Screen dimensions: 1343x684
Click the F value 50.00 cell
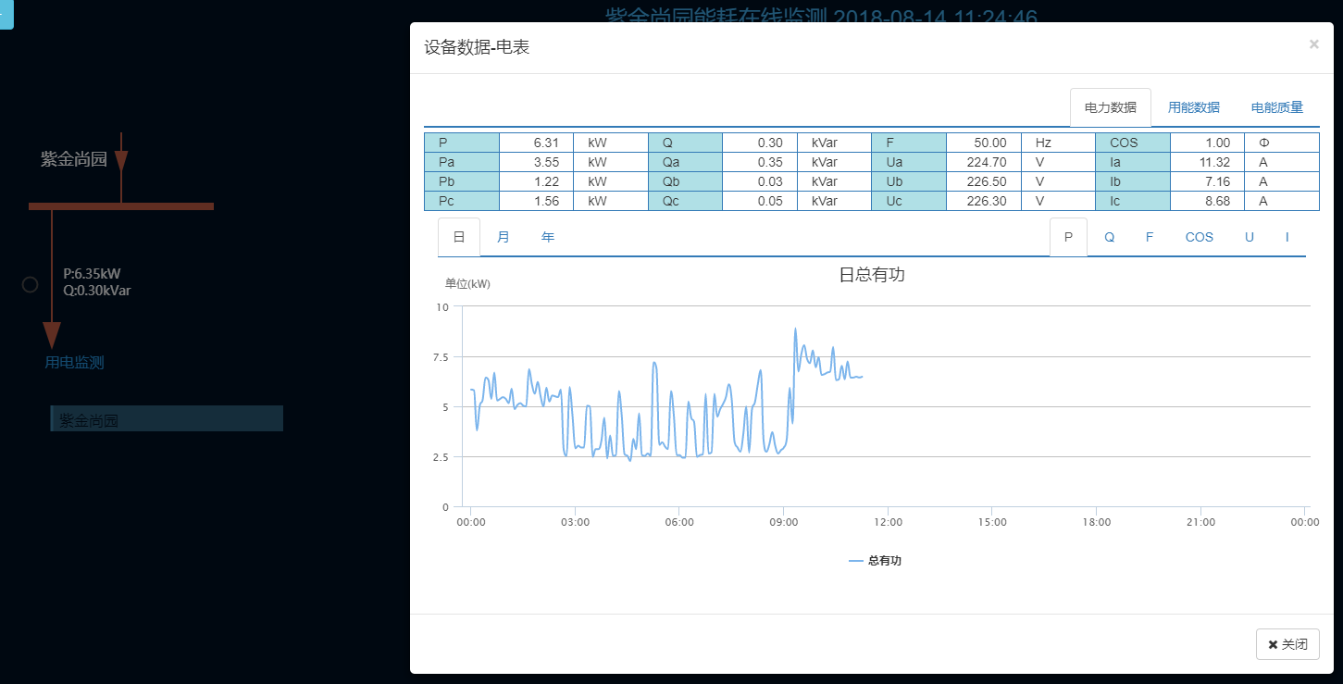click(983, 143)
